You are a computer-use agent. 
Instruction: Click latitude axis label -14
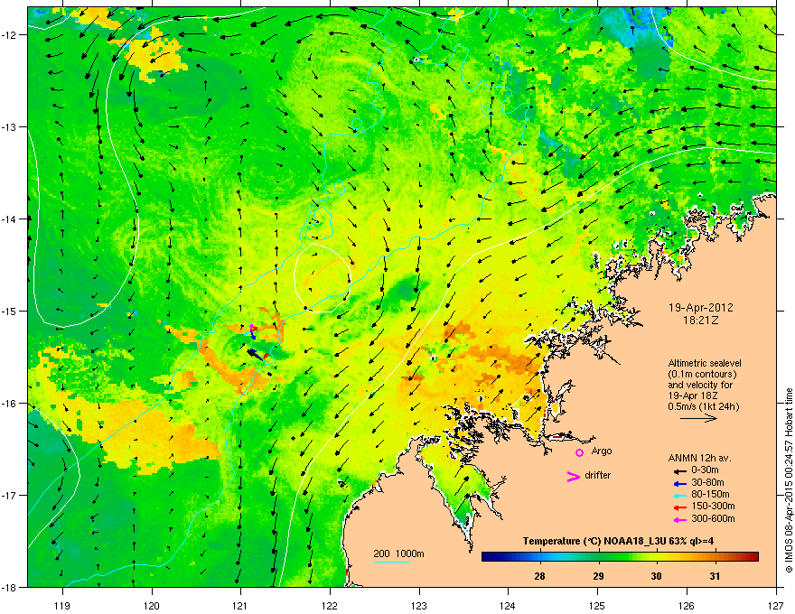point(10,219)
